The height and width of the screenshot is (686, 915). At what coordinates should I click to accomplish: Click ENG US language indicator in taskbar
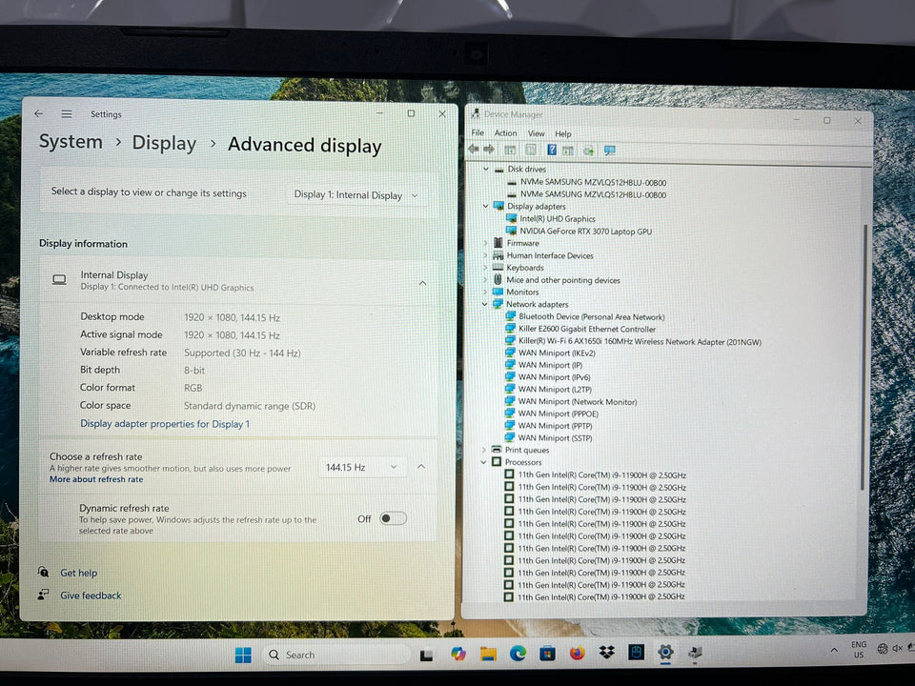click(x=859, y=649)
